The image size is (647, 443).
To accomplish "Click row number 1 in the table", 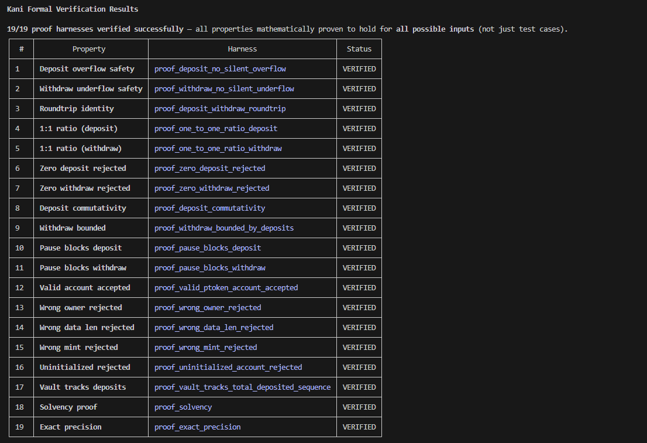I will [x=18, y=69].
